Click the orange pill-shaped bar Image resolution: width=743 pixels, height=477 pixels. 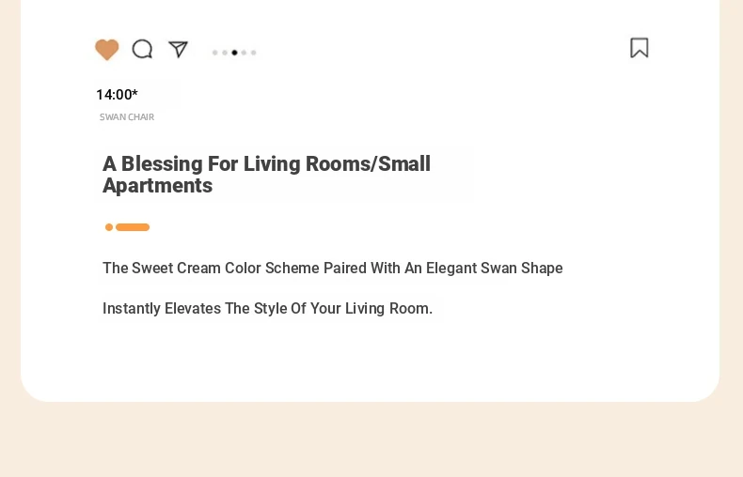[133, 227]
